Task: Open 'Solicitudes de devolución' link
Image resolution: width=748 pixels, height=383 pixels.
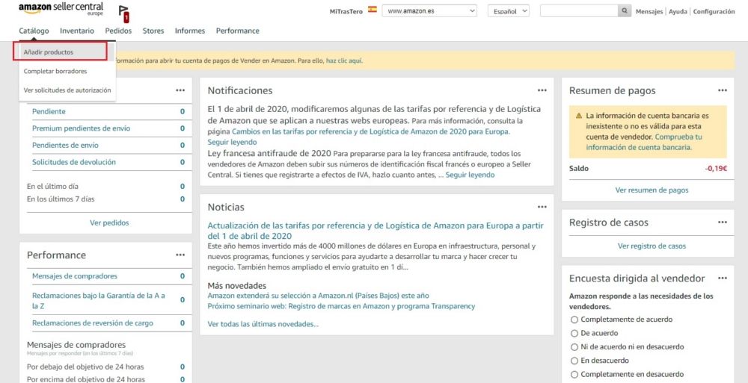Action: (x=74, y=162)
